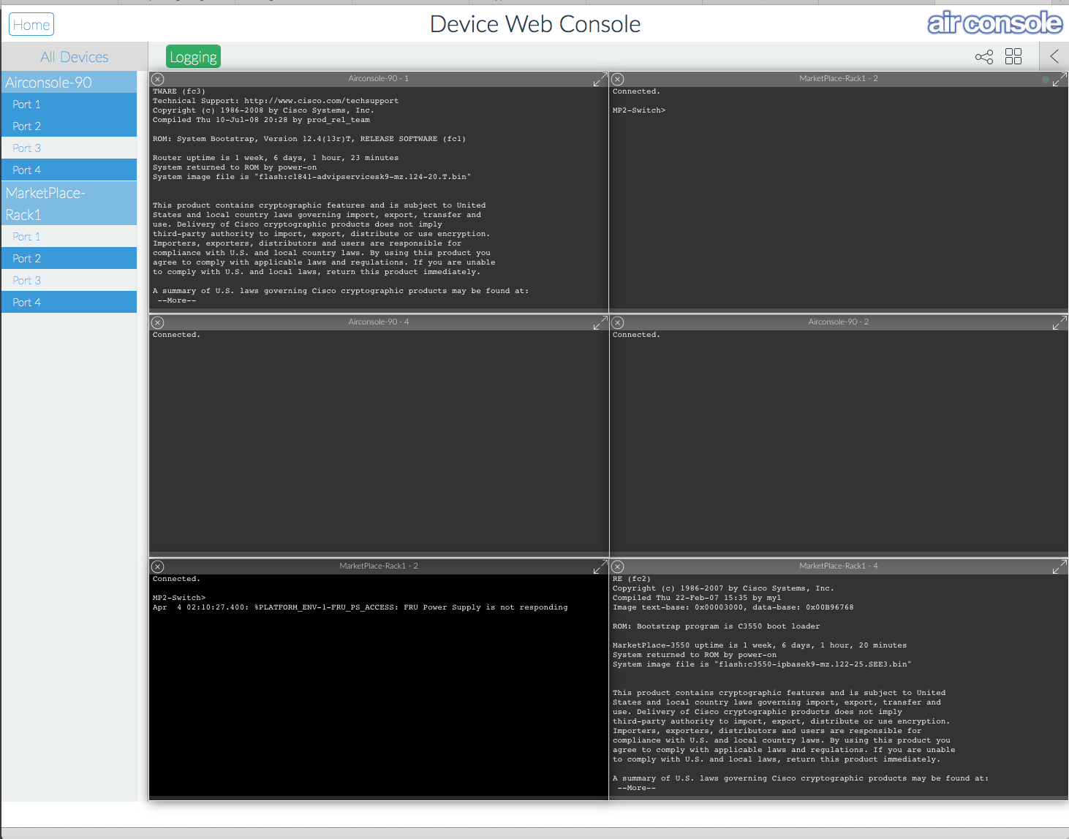Expand the Airconsole-90 - 1 terminal

[600, 79]
